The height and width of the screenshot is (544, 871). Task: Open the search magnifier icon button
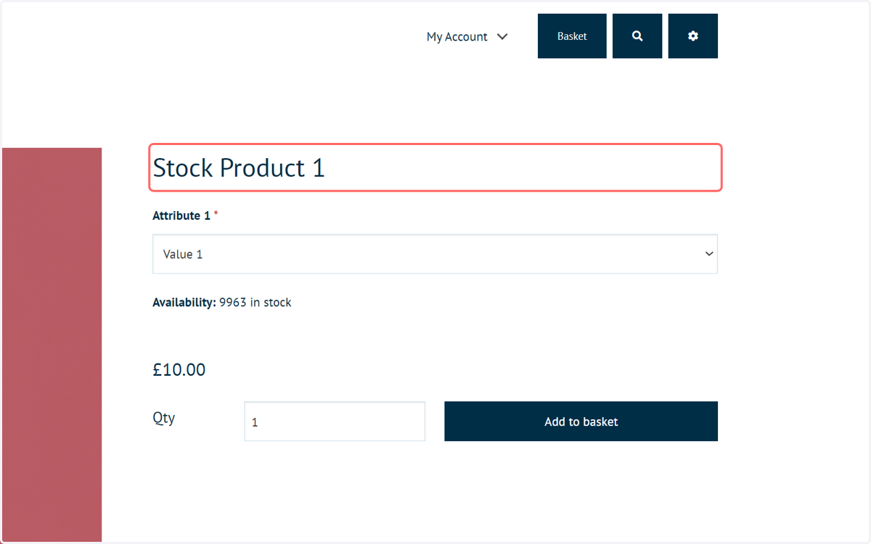(637, 36)
